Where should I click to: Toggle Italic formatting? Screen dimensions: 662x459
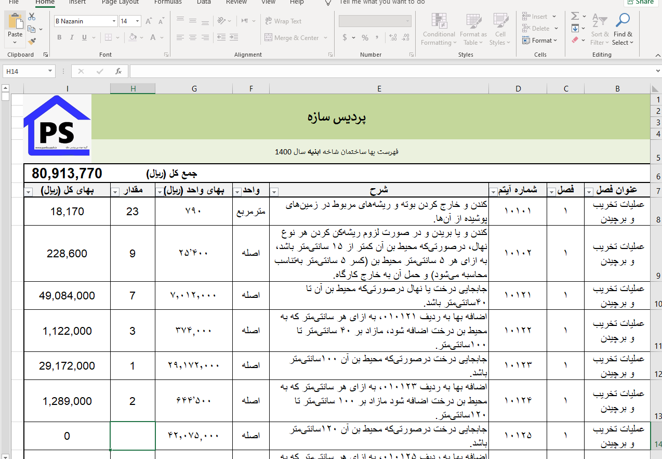(x=72, y=37)
